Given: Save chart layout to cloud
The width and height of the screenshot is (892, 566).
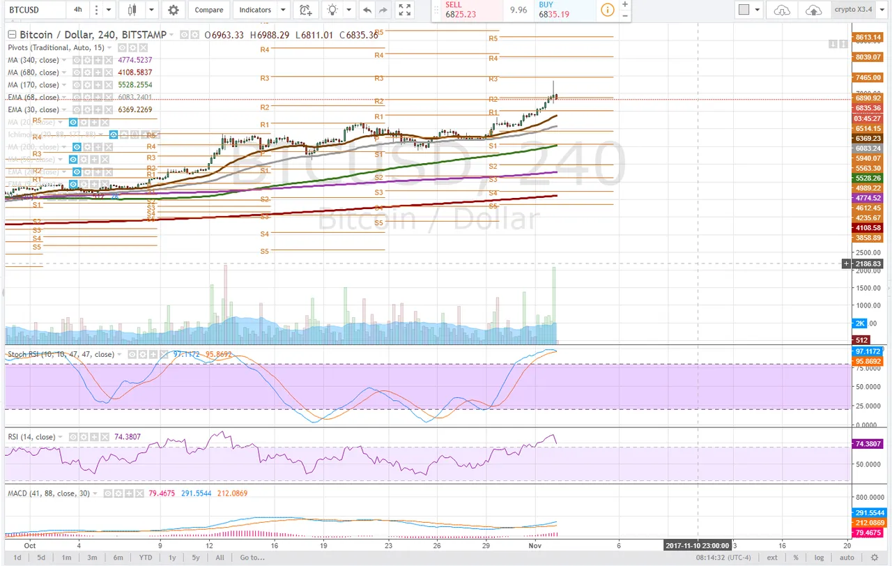Looking at the screenshot, I should (813, 10).
